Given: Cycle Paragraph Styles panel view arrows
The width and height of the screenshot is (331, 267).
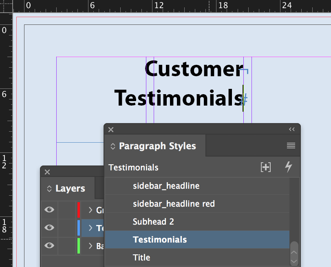Looking at the screenshot, I should [113, 146].
